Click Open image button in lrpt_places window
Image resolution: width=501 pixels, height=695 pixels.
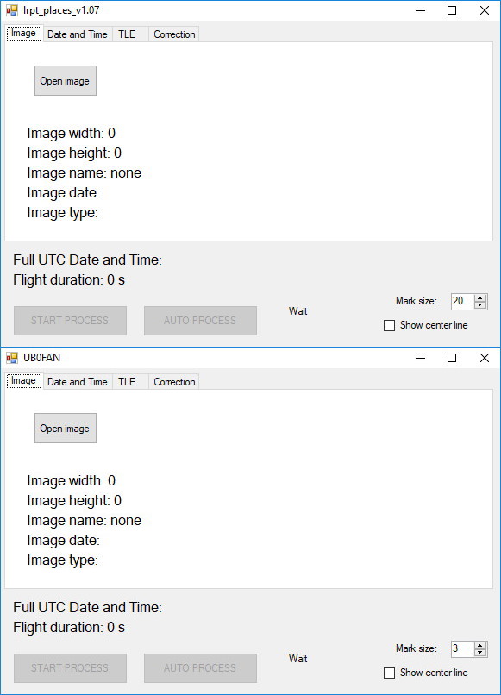pyautogui.click(x=66, y=81)
